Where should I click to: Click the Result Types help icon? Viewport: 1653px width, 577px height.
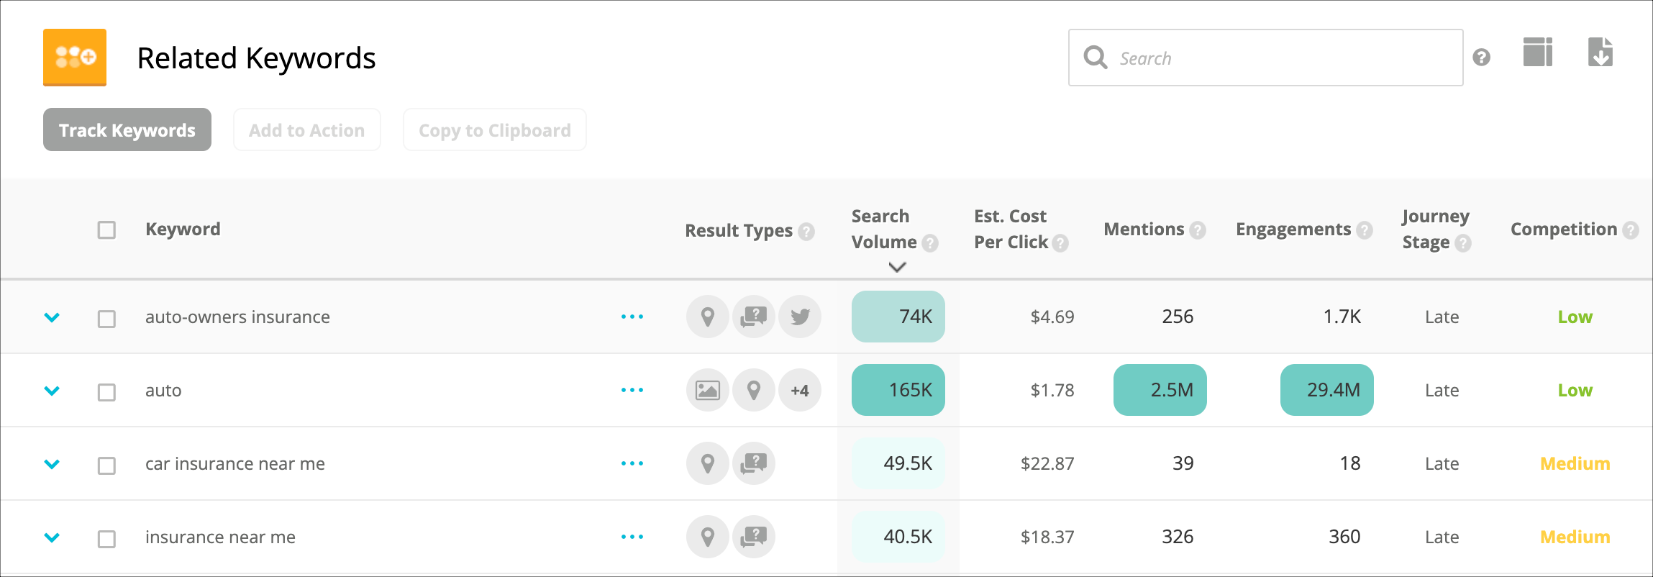point(806,231)
